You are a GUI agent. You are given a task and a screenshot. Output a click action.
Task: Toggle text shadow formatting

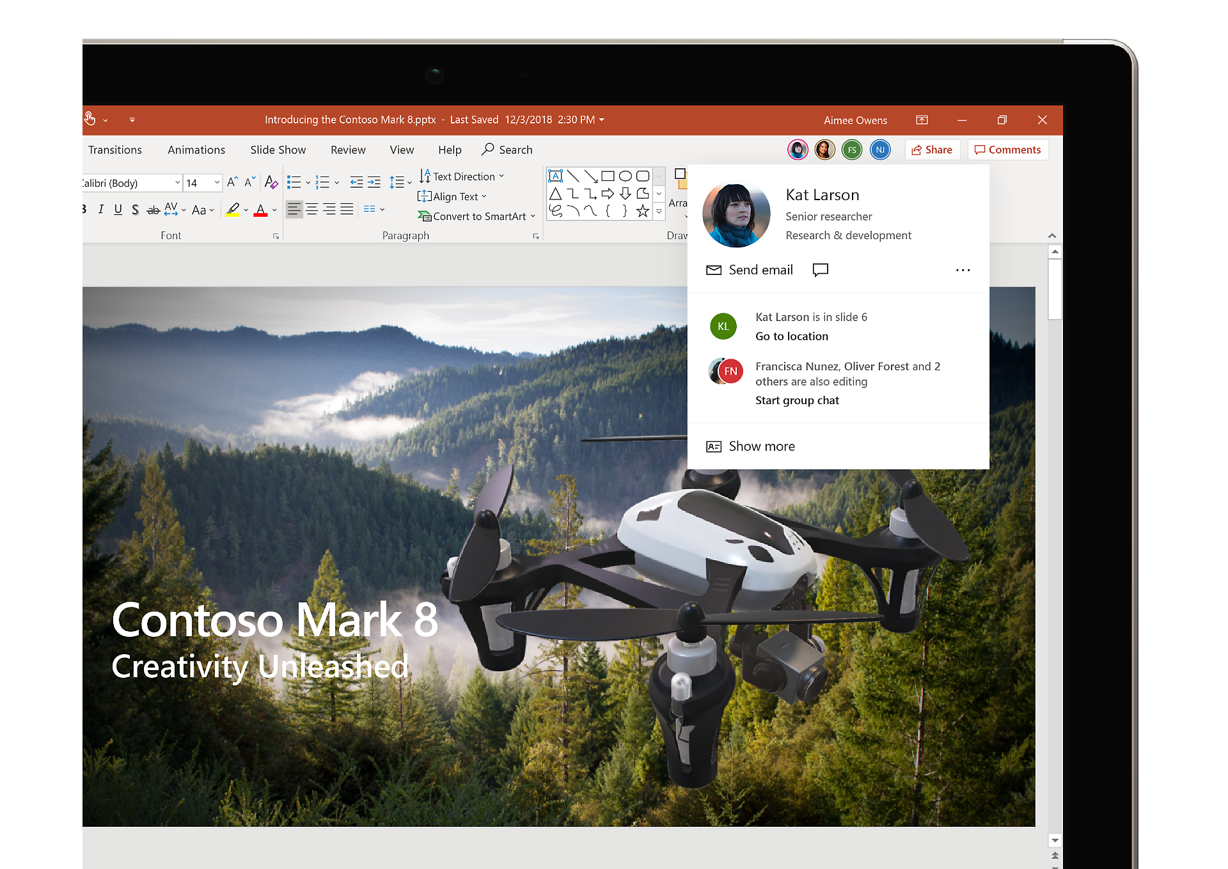[x=135, y=210]
